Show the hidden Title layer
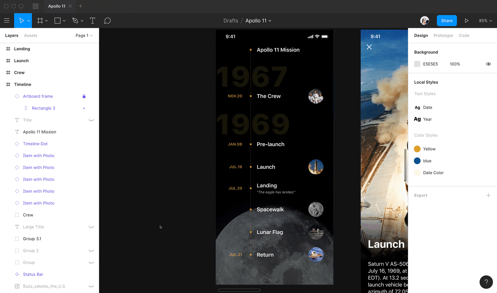Screen dimensions: 497x293 coord(91,120)
